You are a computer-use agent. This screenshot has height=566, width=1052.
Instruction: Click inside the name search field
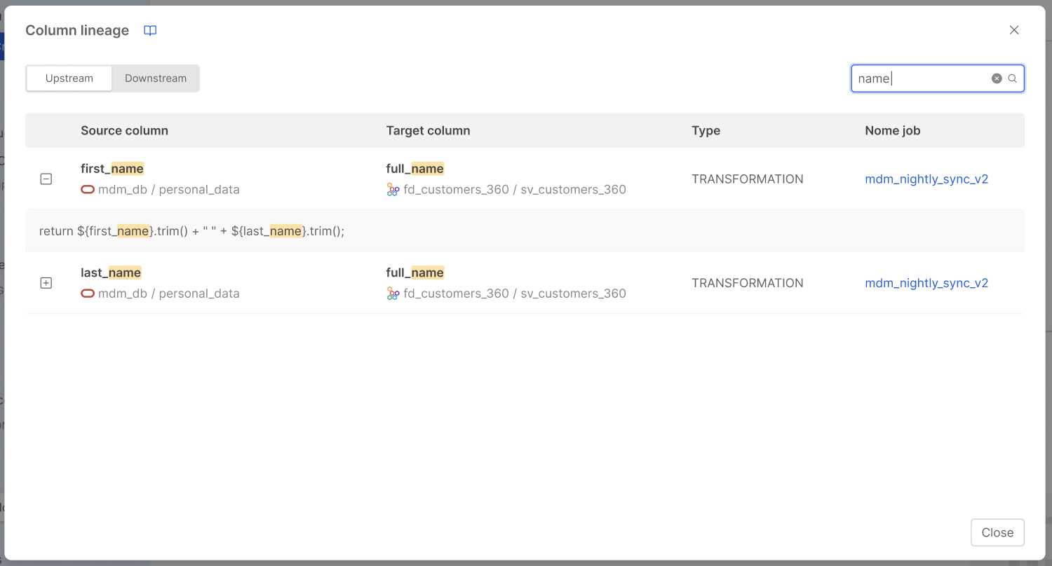pyautogui.click(x=919, y=78)
